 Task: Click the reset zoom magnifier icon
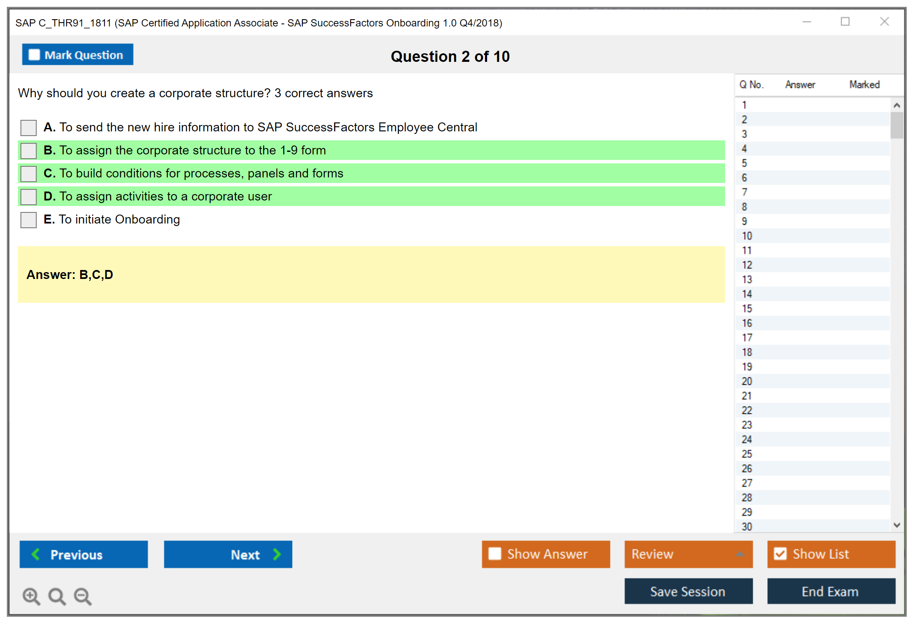point(57,596)
